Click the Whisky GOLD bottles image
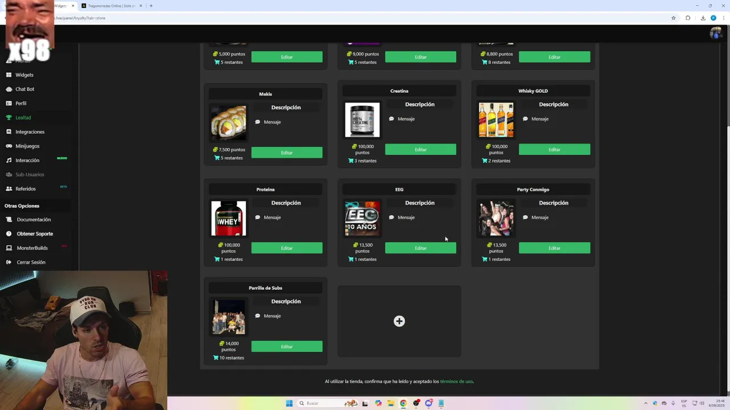The image size is (730, 410). coord(496,120)
